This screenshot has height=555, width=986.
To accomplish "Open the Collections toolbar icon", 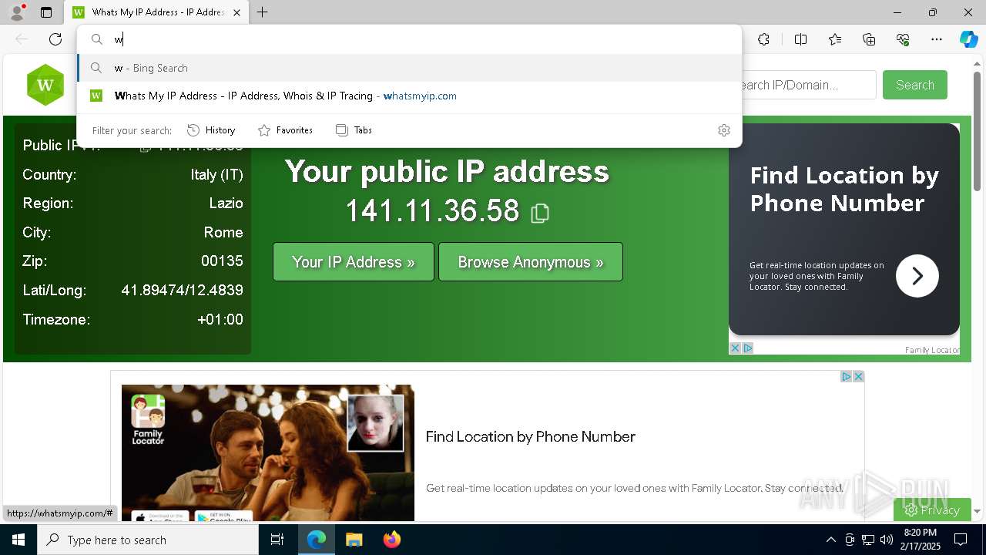I will pyautogui.click(x=869, y=39).
